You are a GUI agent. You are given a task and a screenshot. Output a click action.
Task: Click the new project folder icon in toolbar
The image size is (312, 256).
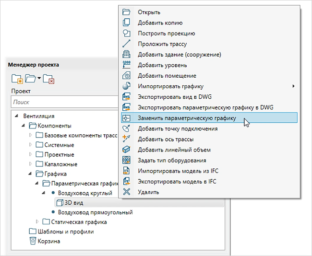pos(17,78)
